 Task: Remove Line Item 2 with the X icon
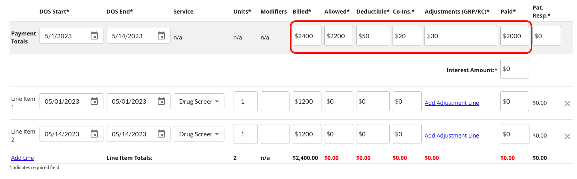tap(567, 136)
